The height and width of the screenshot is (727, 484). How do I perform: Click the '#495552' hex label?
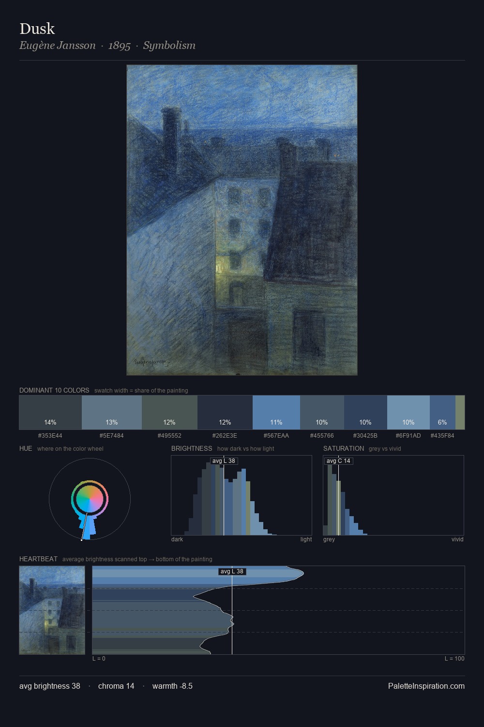pyautogui.click(x=169, y=435)
